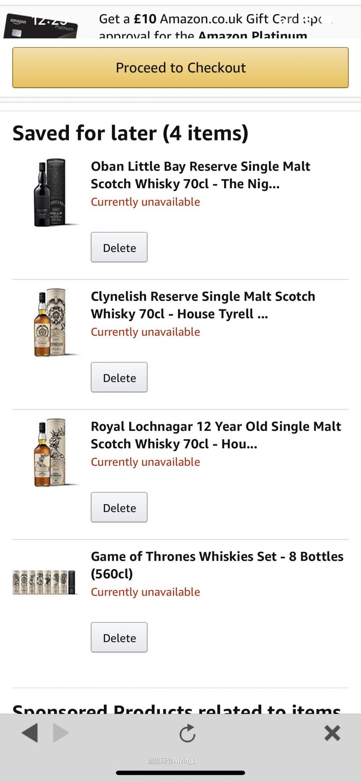Viewport: 361px width, 782px height.
Task: Reload the page with refresh icon
Action: click(x=187, y=733)
